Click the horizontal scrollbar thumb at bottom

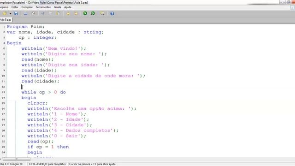17,159
